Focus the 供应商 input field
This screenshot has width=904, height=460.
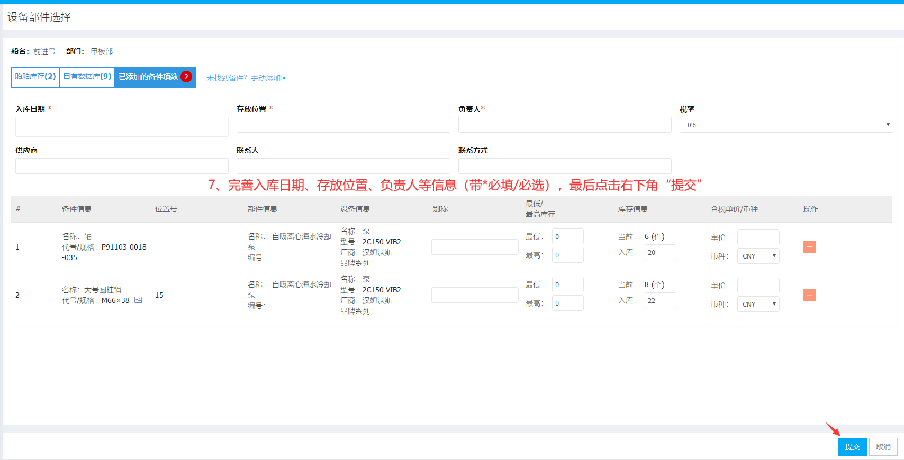[x=122, y=166]
